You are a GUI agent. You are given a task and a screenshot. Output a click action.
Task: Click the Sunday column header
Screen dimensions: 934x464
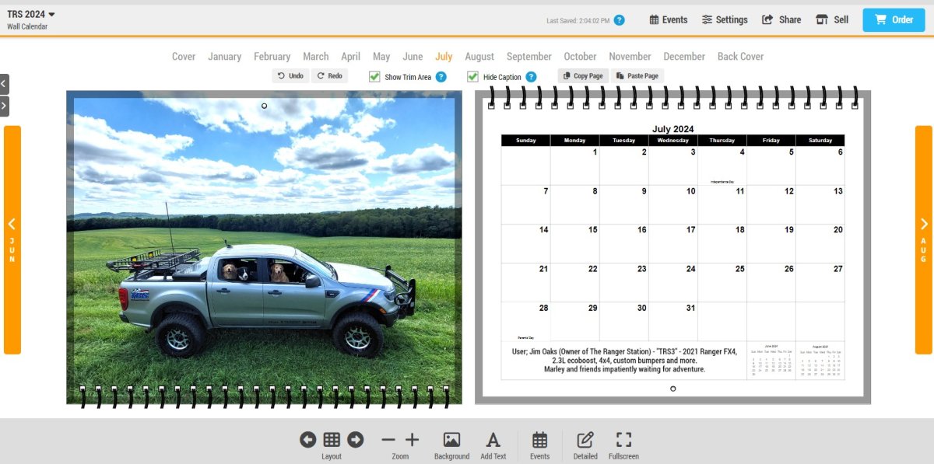(x=525, y=141)
